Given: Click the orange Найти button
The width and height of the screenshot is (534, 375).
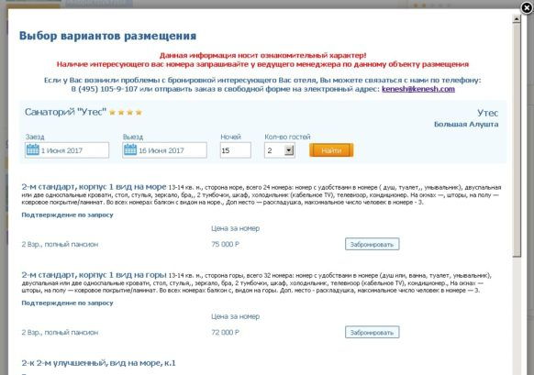Looking at the screenshot, I should pos(331,150).
